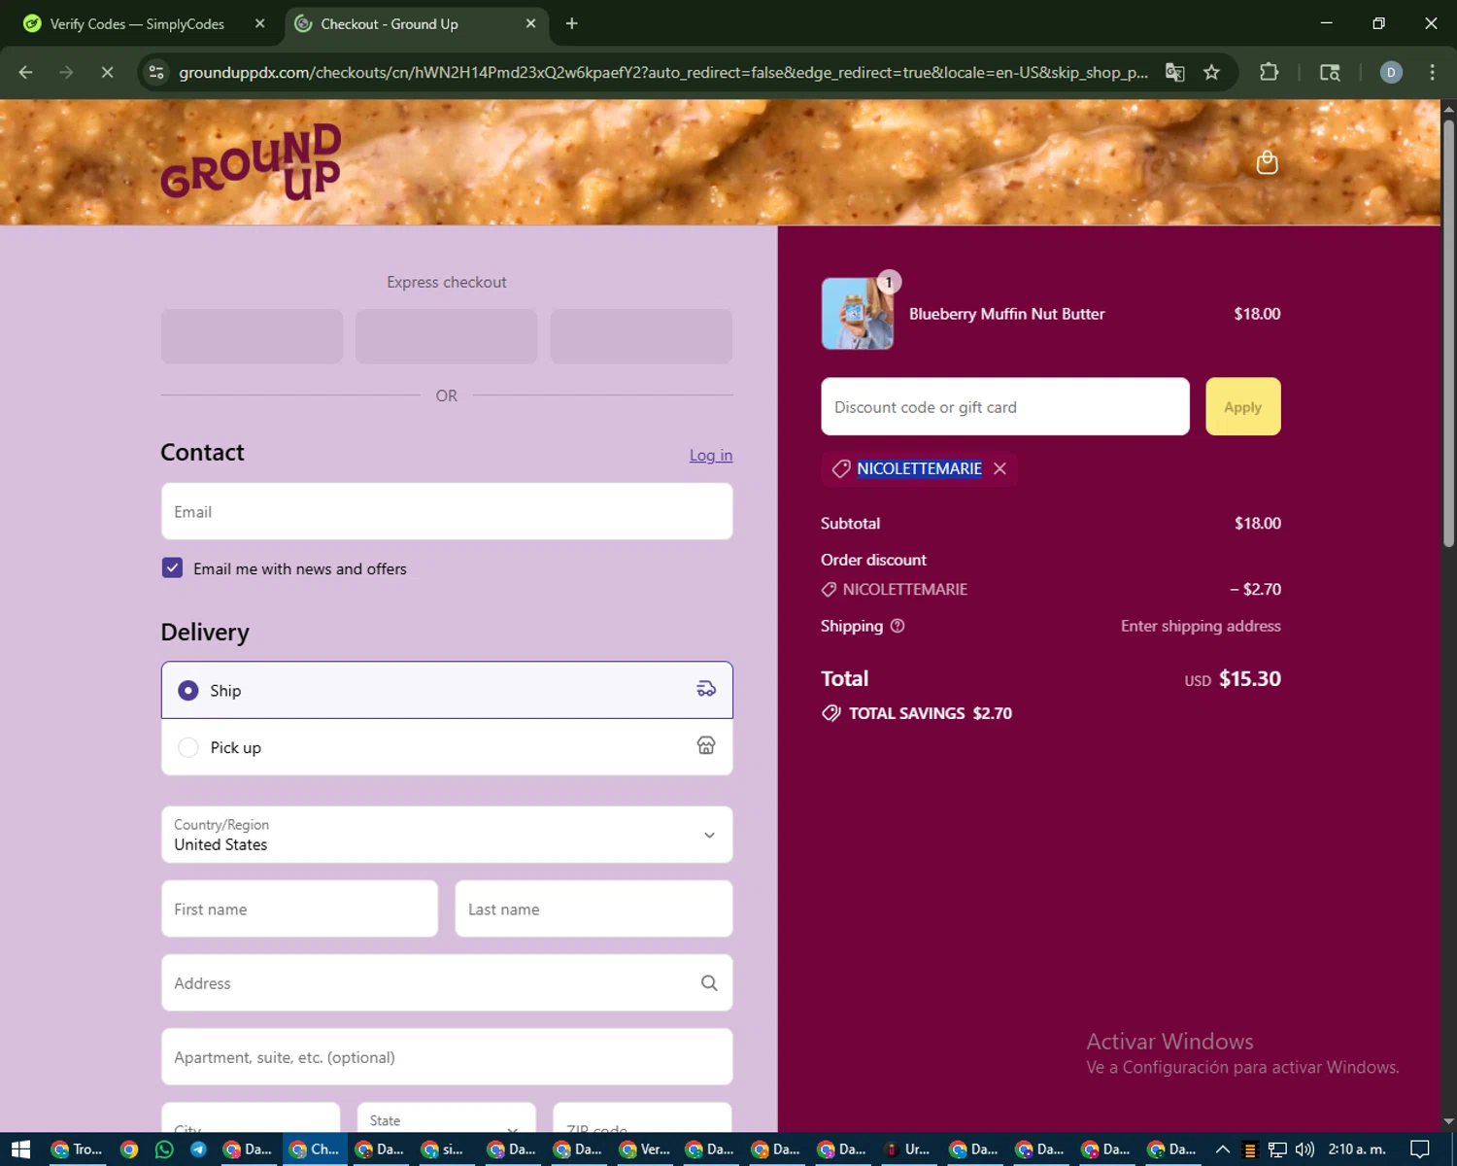Screen dimensions: 1457x1166
Task: Stop loading the page
Action: 107,72
